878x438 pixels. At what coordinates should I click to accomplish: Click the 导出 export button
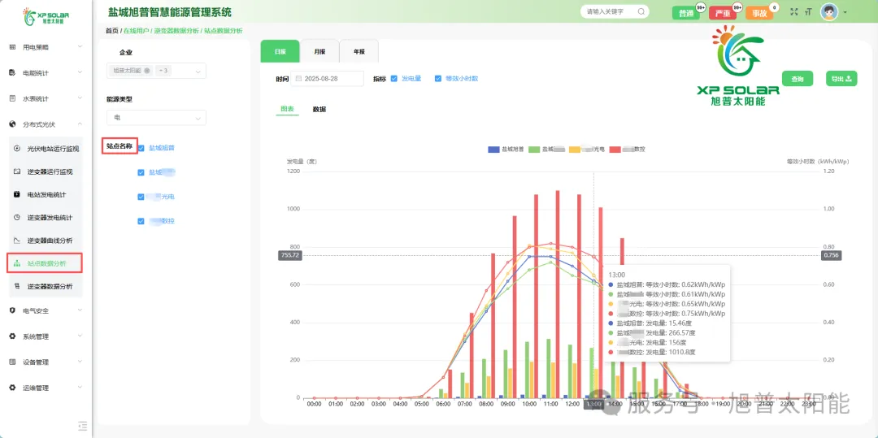(841, 79)
